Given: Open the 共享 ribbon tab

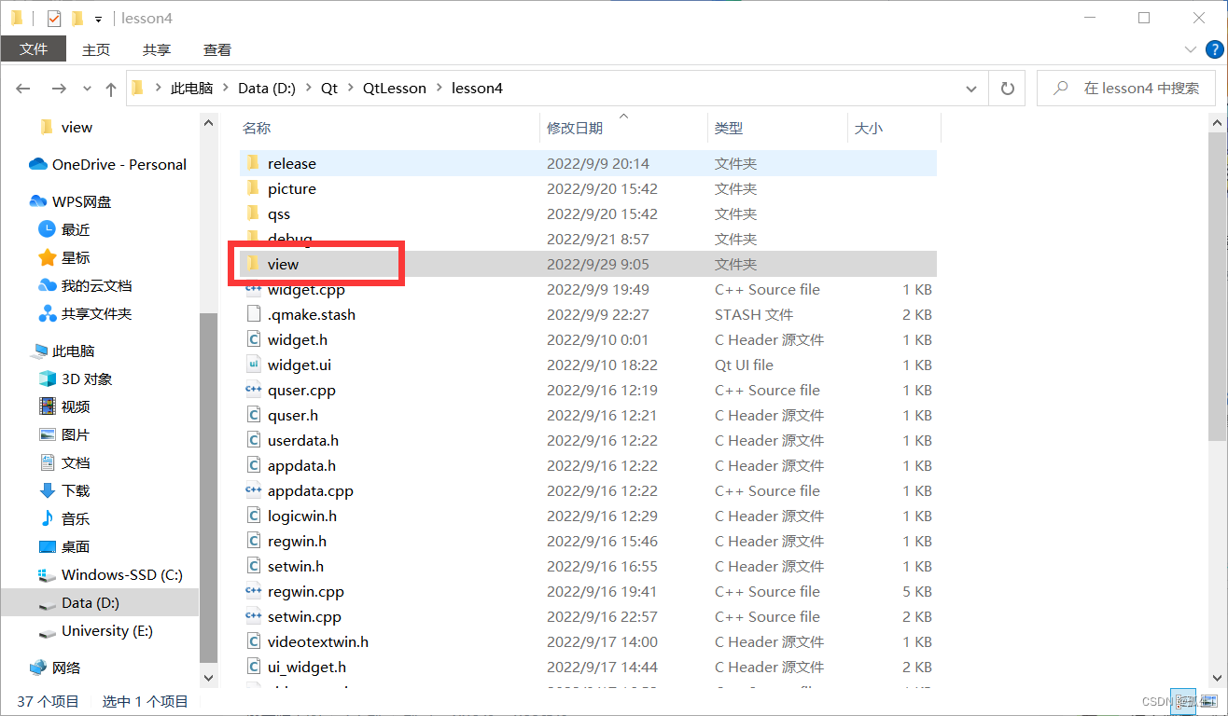Looking at the screenshot, I should coord(157,49).
